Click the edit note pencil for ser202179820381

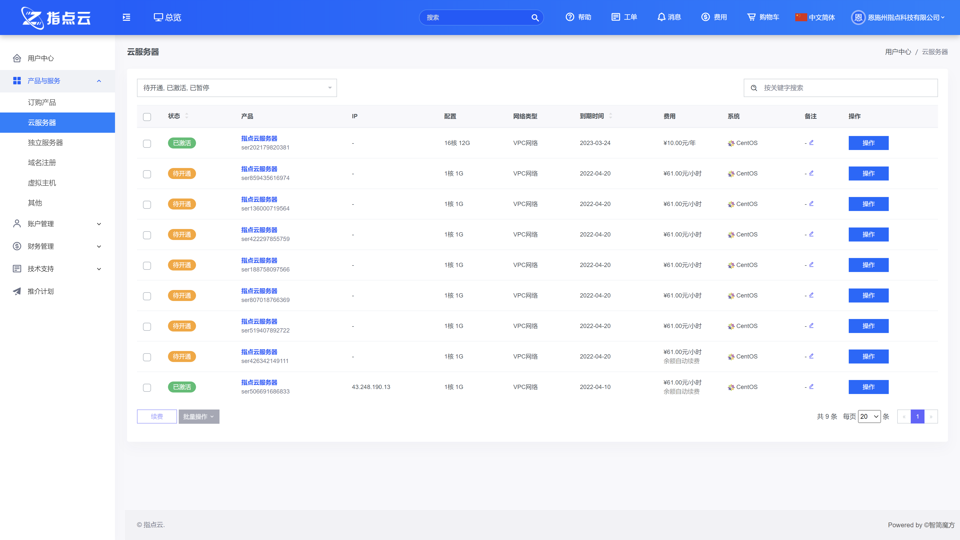click(811, 142)
